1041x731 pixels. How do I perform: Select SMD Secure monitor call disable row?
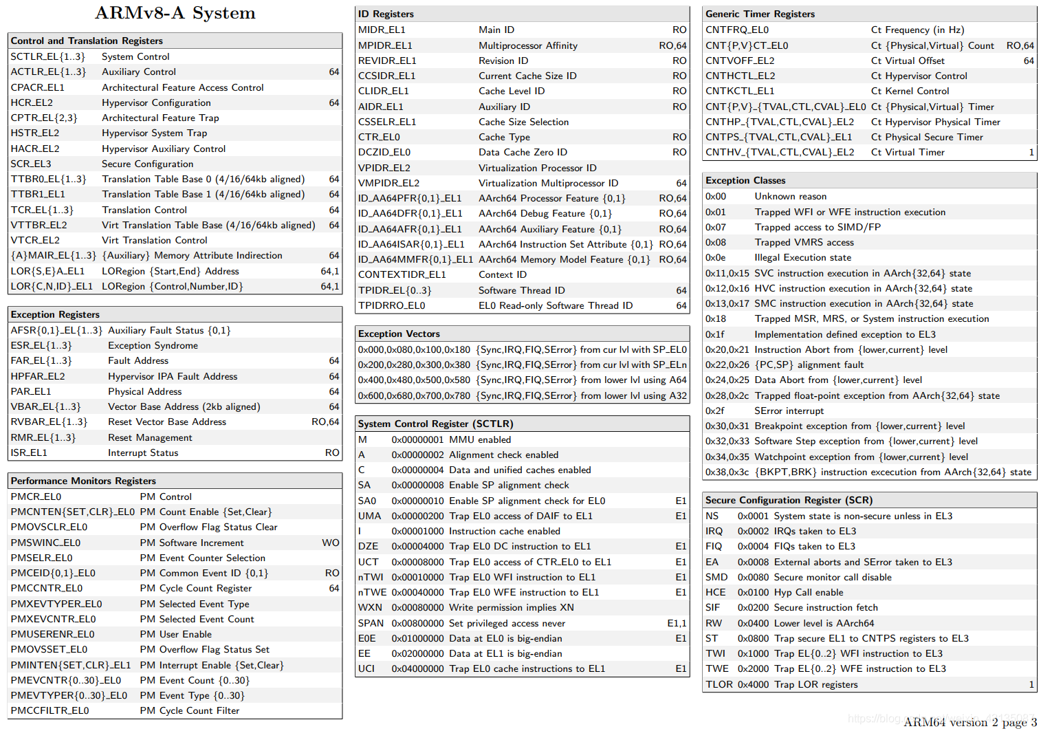click(x=870, y=577)
